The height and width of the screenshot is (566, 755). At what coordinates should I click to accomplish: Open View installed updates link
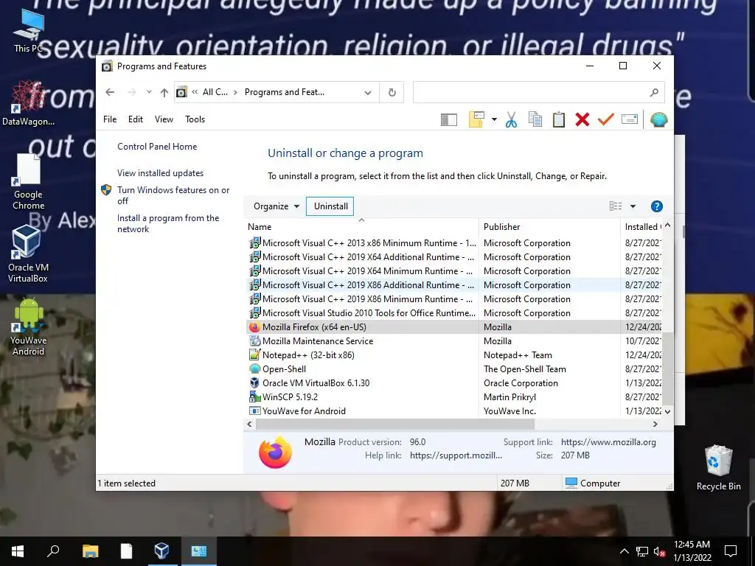point(160,173)
